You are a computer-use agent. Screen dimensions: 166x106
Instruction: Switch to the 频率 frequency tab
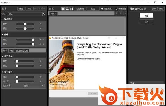coord(12,51)
